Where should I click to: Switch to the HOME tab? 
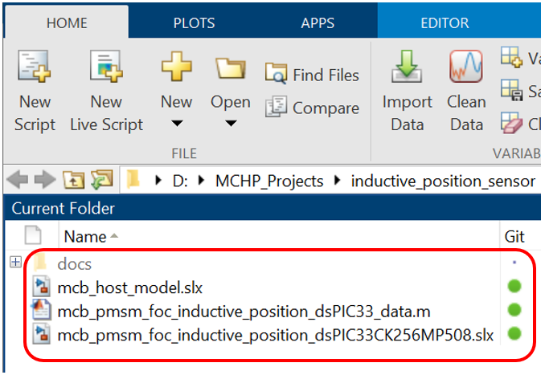point(67,23)
